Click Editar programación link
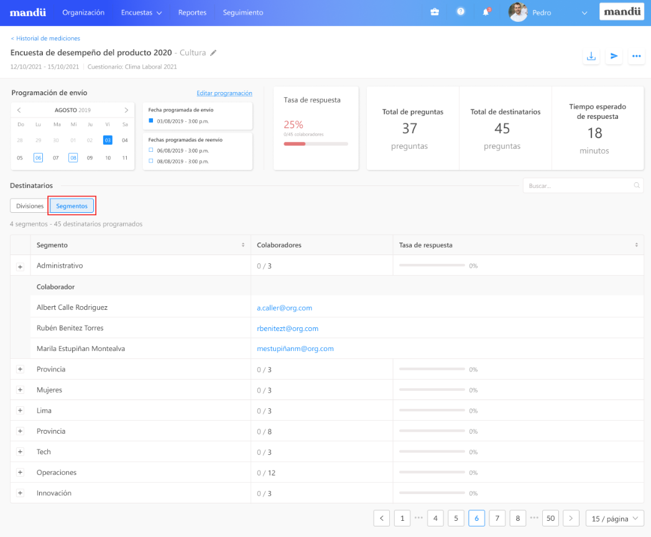Image resolution: width=651 pixels, height=537 pixels. point(224,93)
